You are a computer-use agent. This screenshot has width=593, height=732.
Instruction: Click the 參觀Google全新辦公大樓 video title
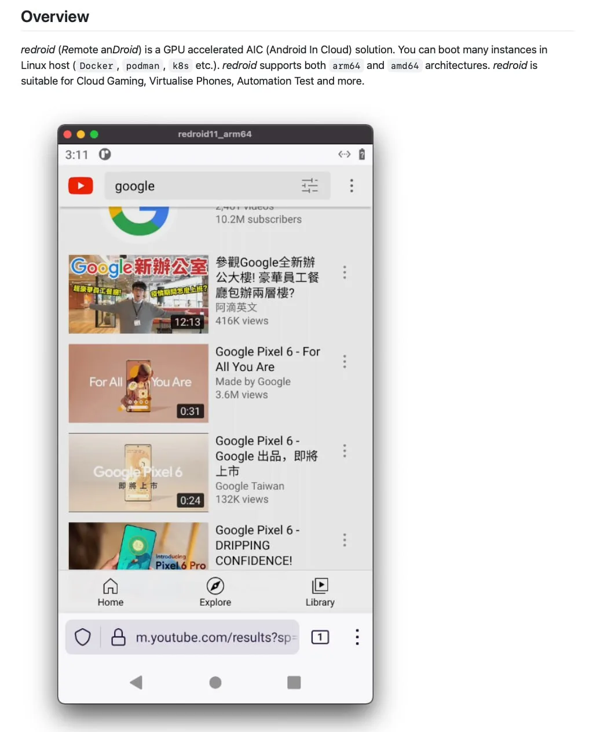[x=267, y=278]
